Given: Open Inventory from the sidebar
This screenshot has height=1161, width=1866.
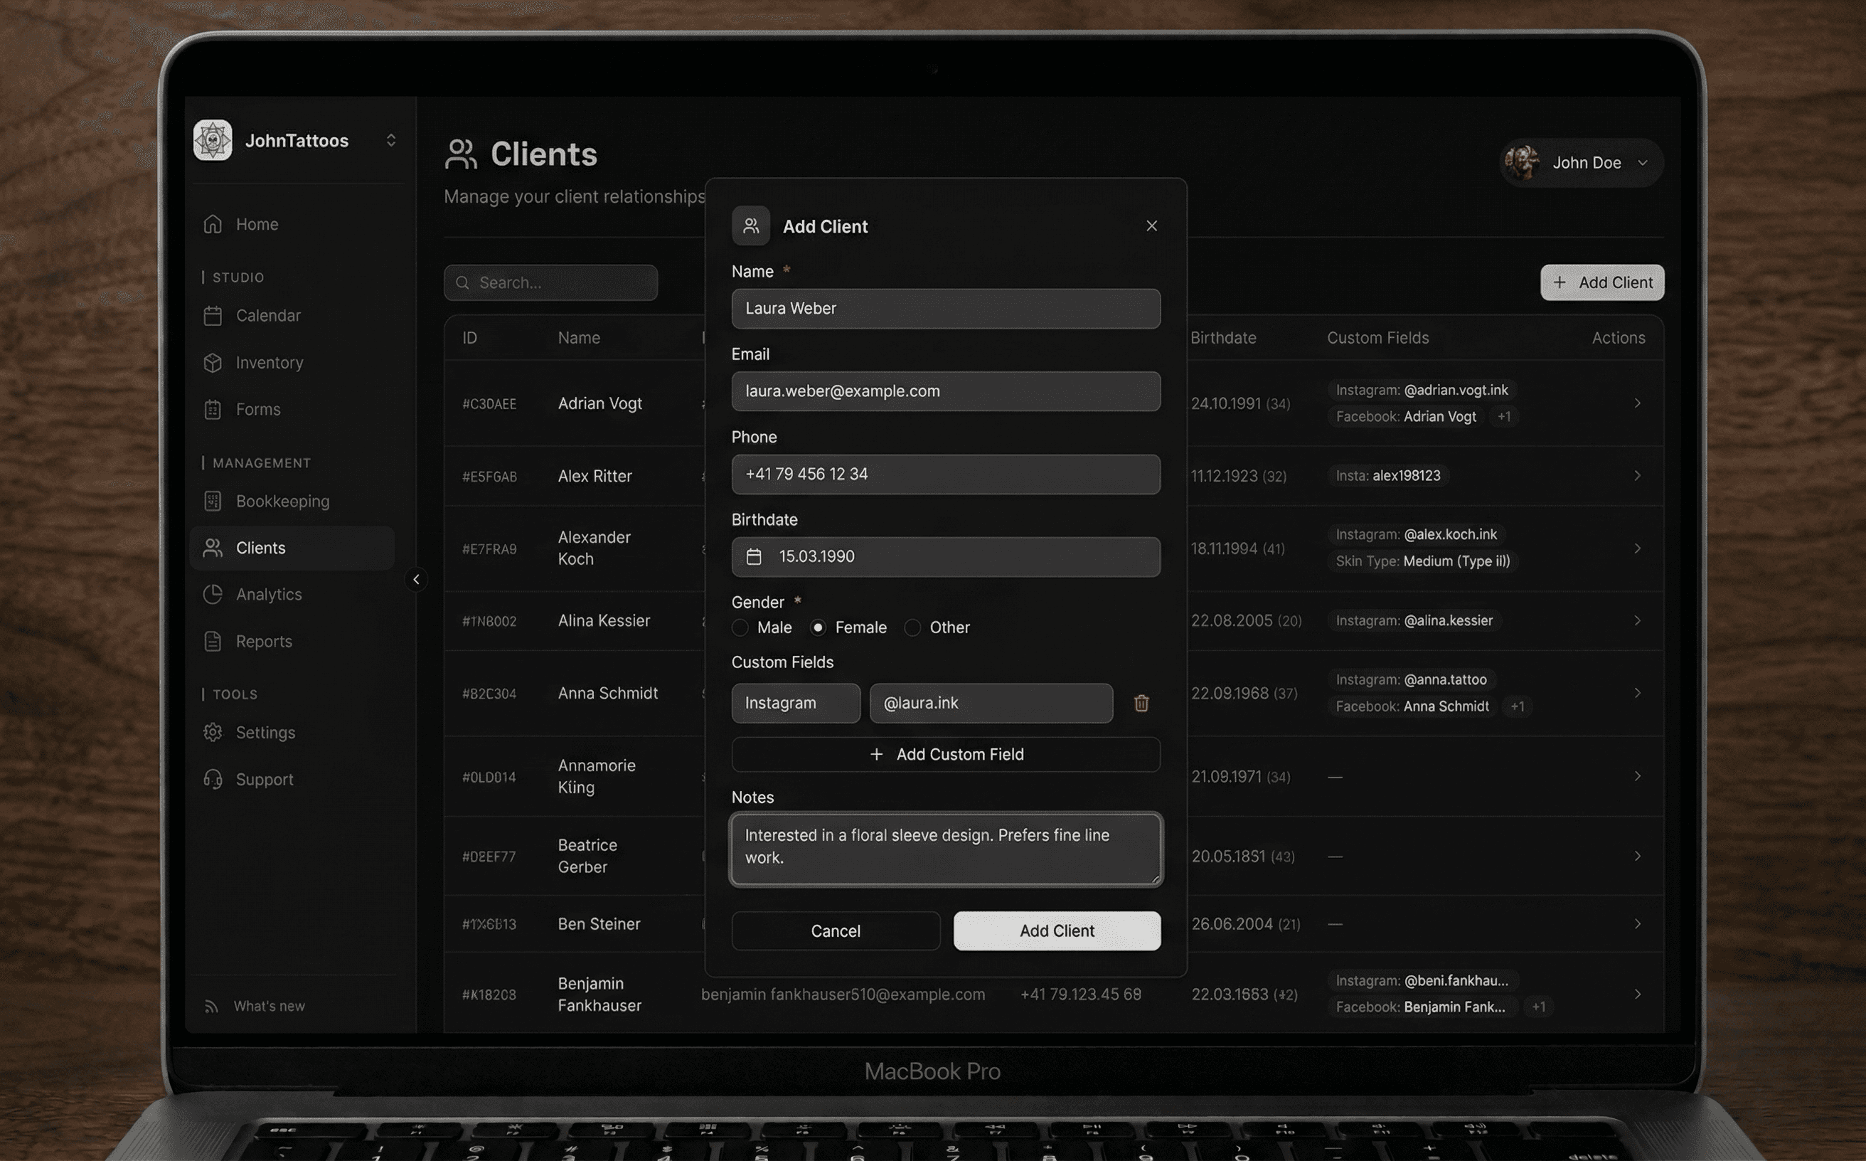Looking at the screenshot, I should (269, 362).
